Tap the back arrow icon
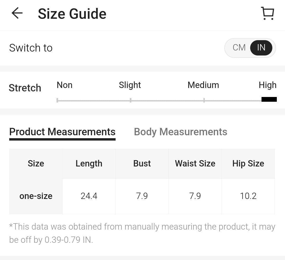 tap(17, 13)
